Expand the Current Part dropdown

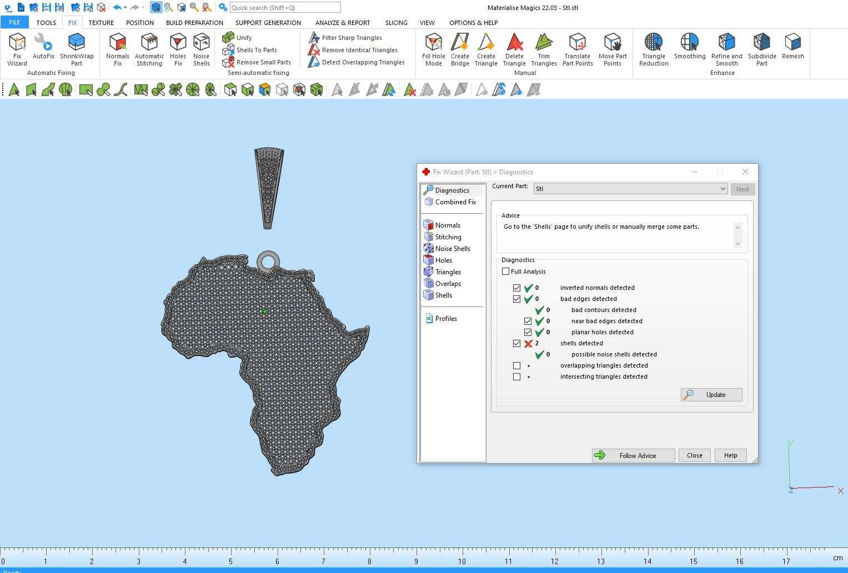coord(722,189)
